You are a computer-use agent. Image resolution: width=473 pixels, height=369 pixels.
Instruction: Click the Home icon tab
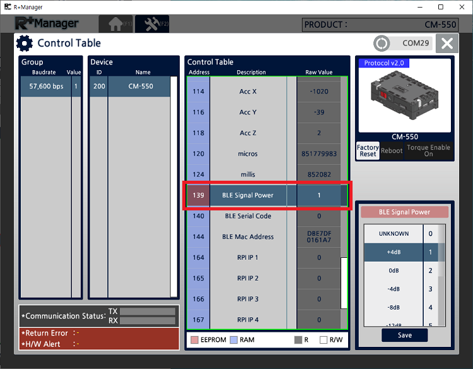click(x=116, y=24)
